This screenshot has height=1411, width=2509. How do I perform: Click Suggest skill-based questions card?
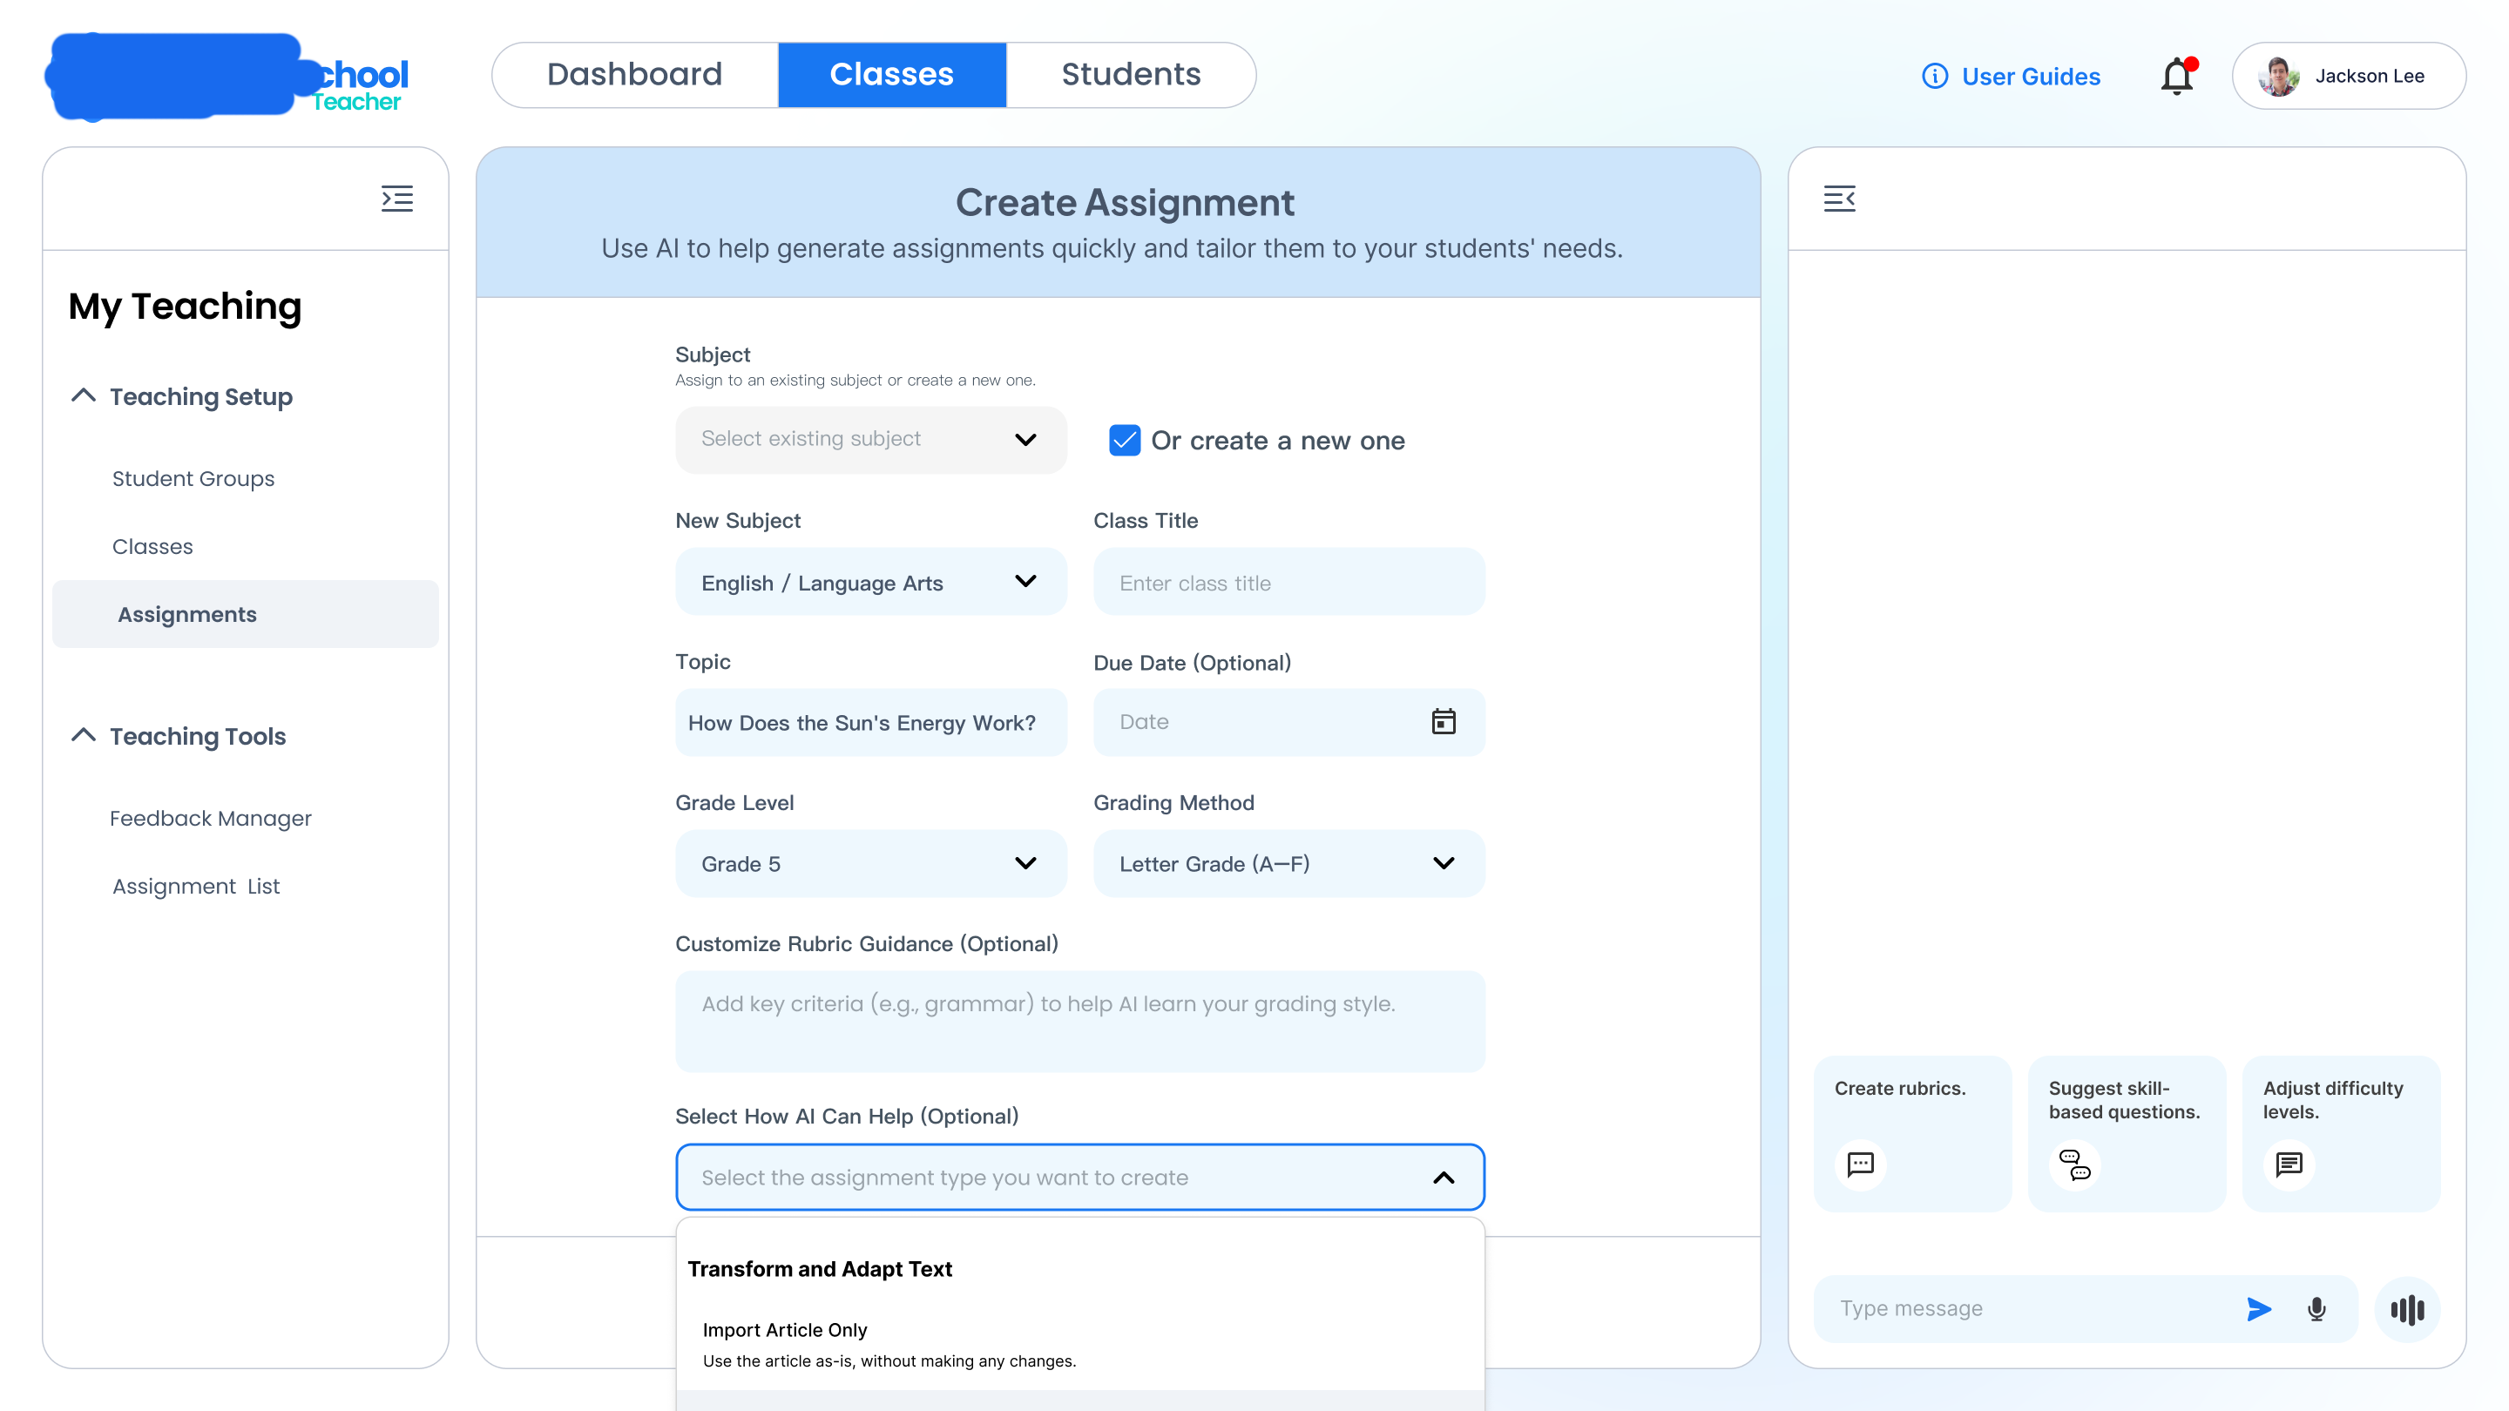click(2127, 1133)
